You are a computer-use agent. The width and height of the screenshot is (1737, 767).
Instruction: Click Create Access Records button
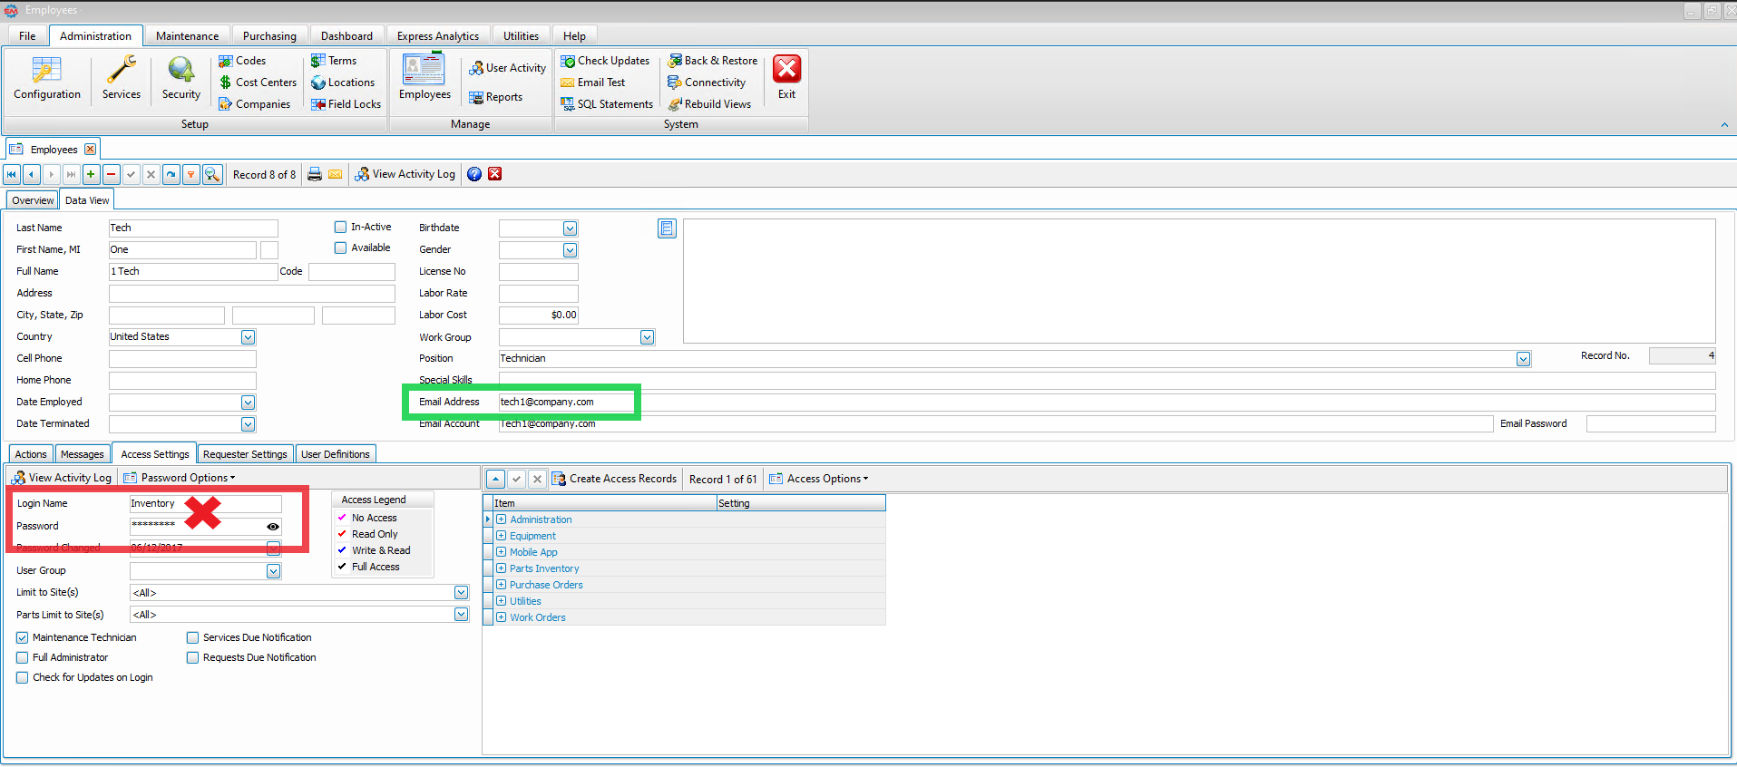[x=614, y=479]
